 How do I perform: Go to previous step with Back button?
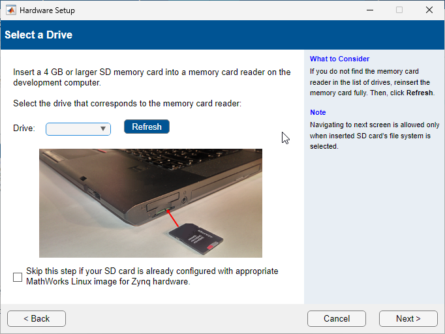[x=37, y=318]
